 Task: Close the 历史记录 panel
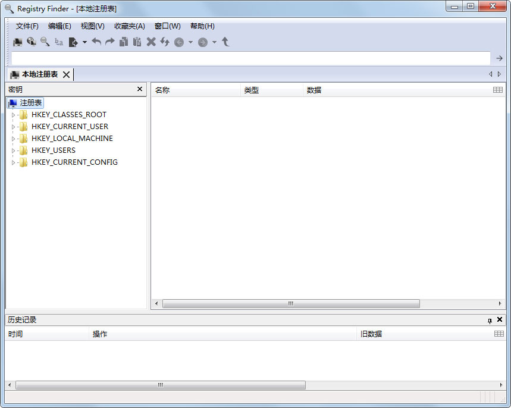500,320
